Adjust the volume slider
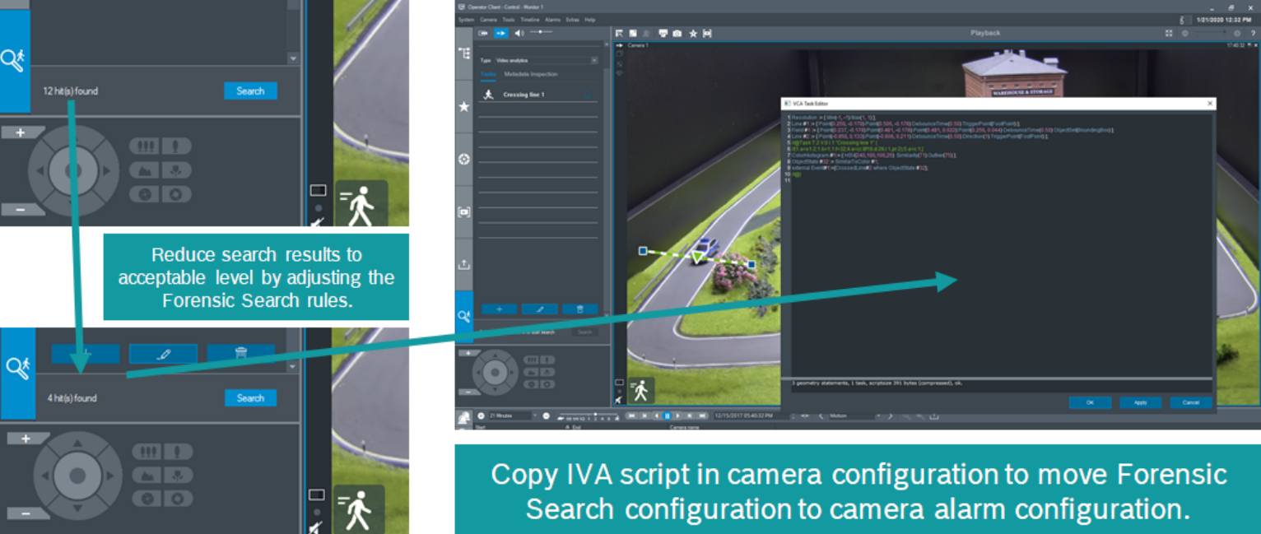1261x534 pixels. pos(540,33)
